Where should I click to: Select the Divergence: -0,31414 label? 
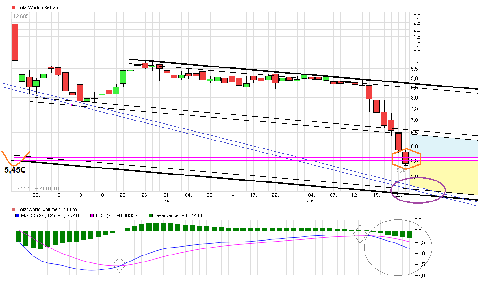click(179, 215)
